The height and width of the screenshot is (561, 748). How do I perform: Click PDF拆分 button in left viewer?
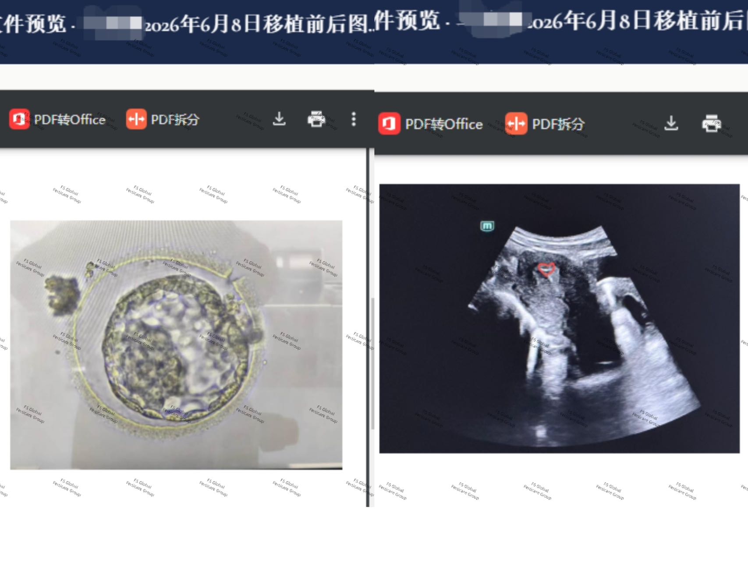pyautogui.click(x=163, y=119)
